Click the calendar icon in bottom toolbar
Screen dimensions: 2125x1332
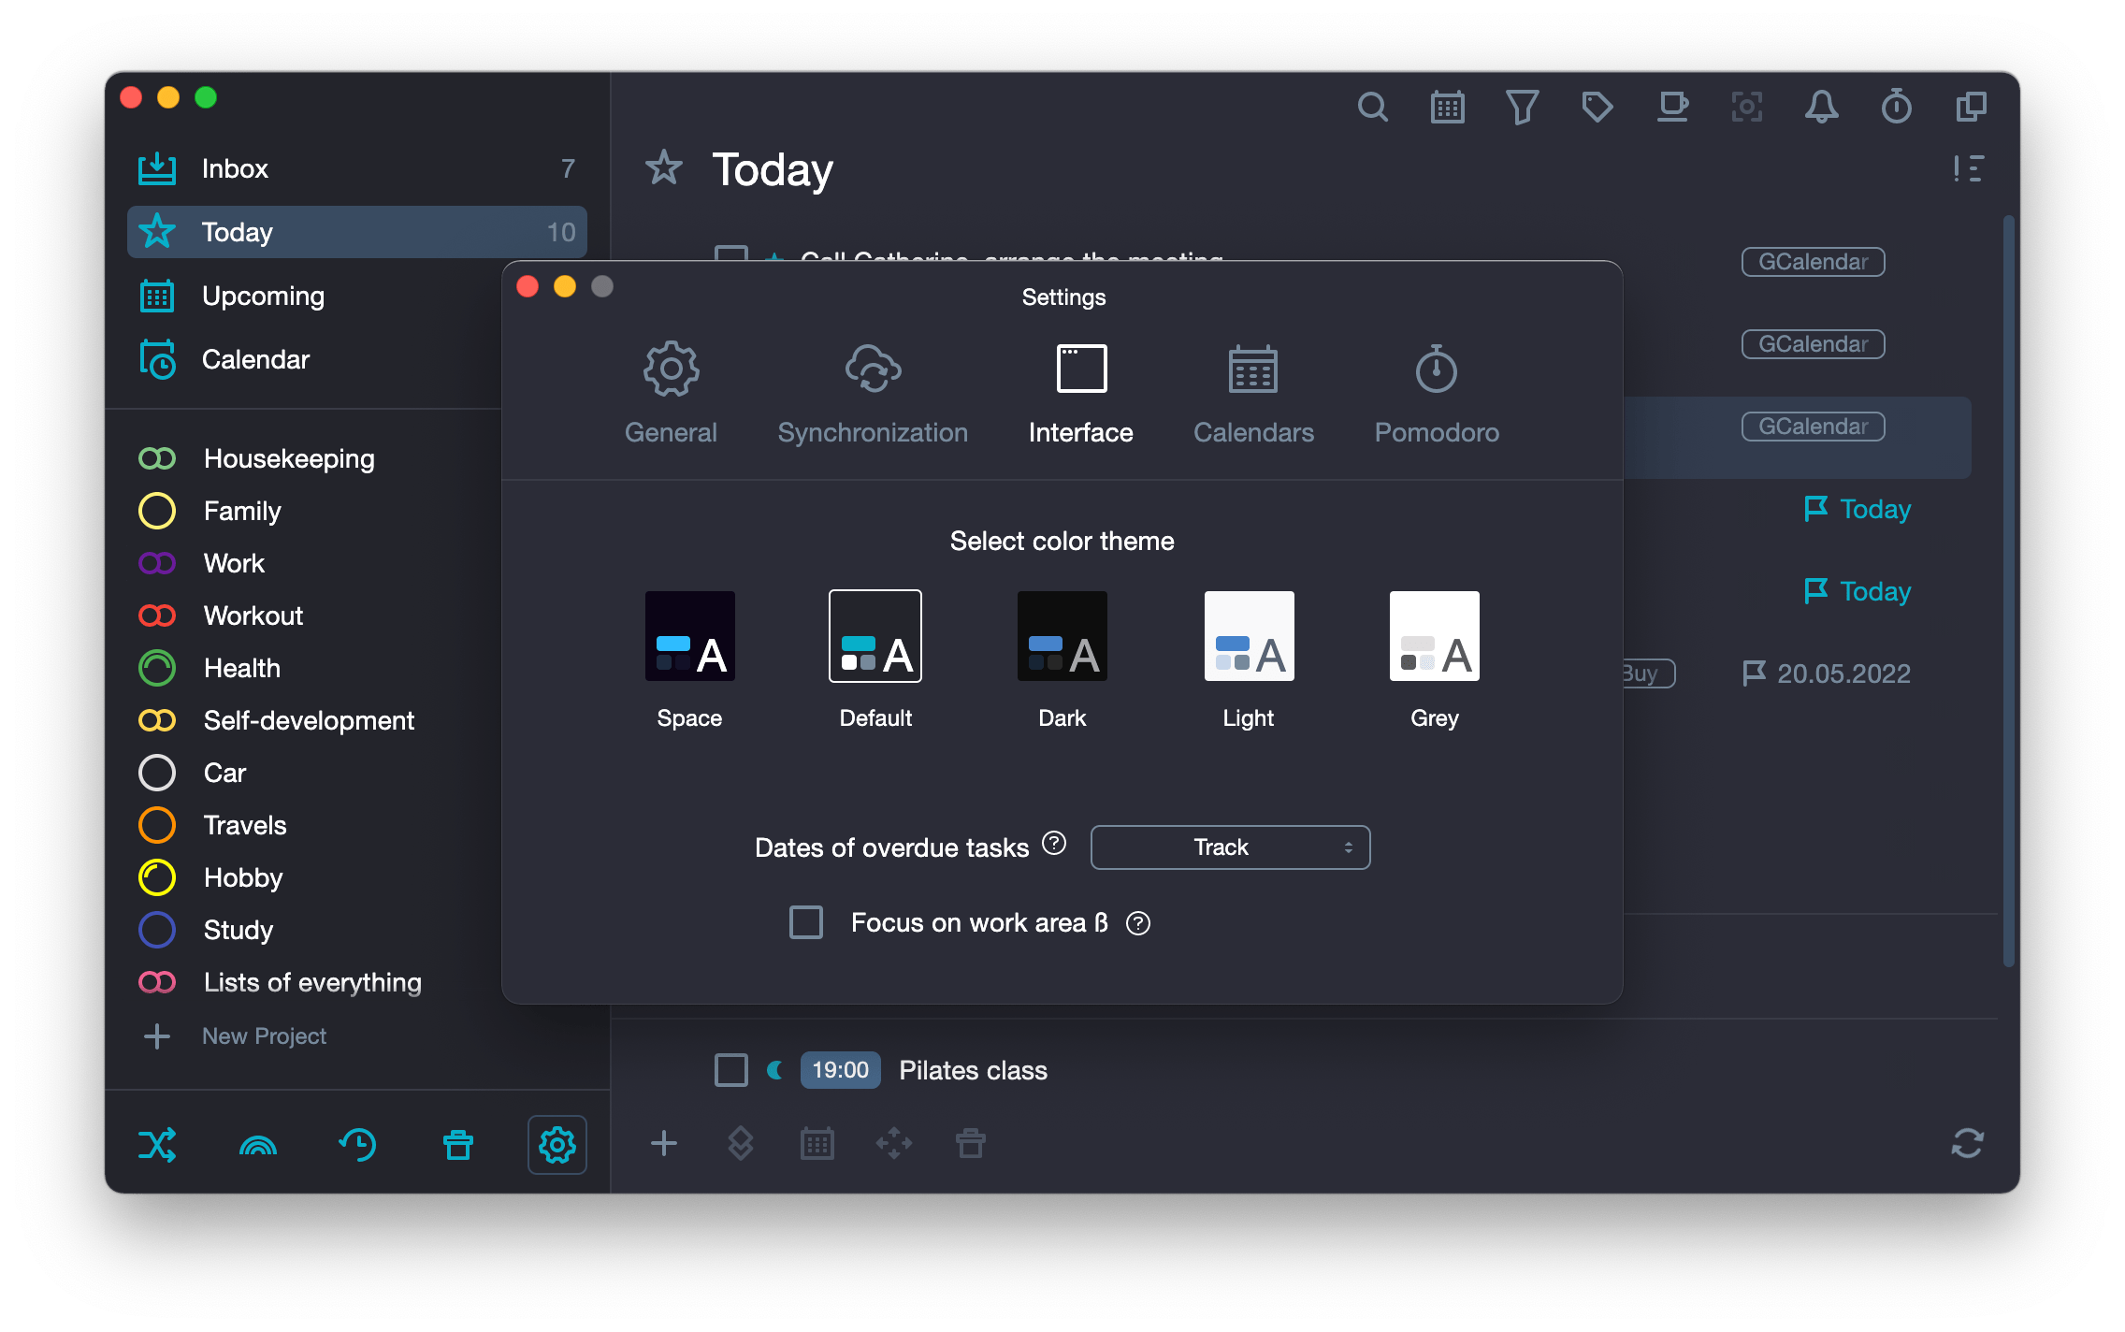point(817,1143)
